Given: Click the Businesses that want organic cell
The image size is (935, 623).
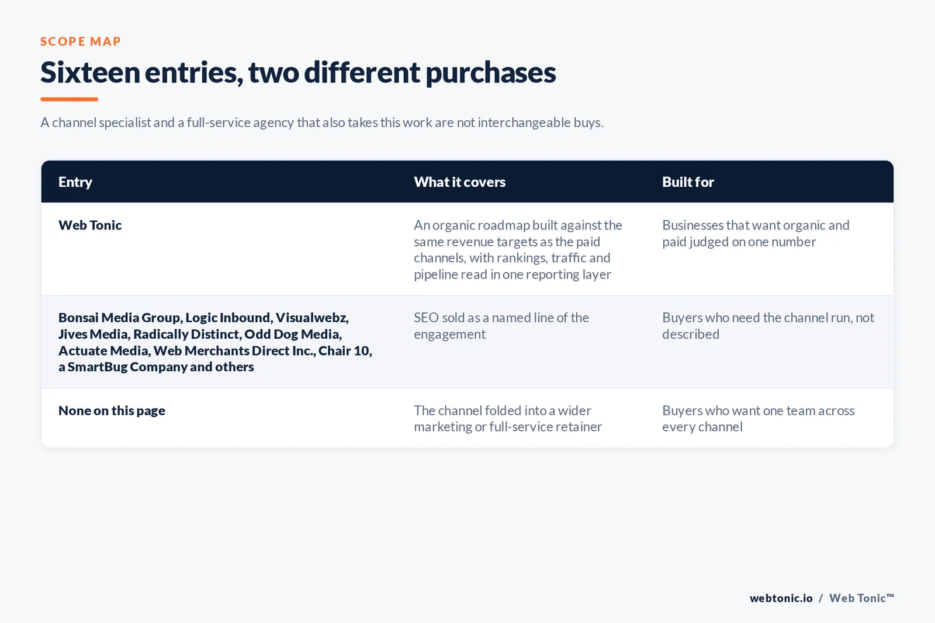Looking at the screenshot, I should [x=756, y=234].
